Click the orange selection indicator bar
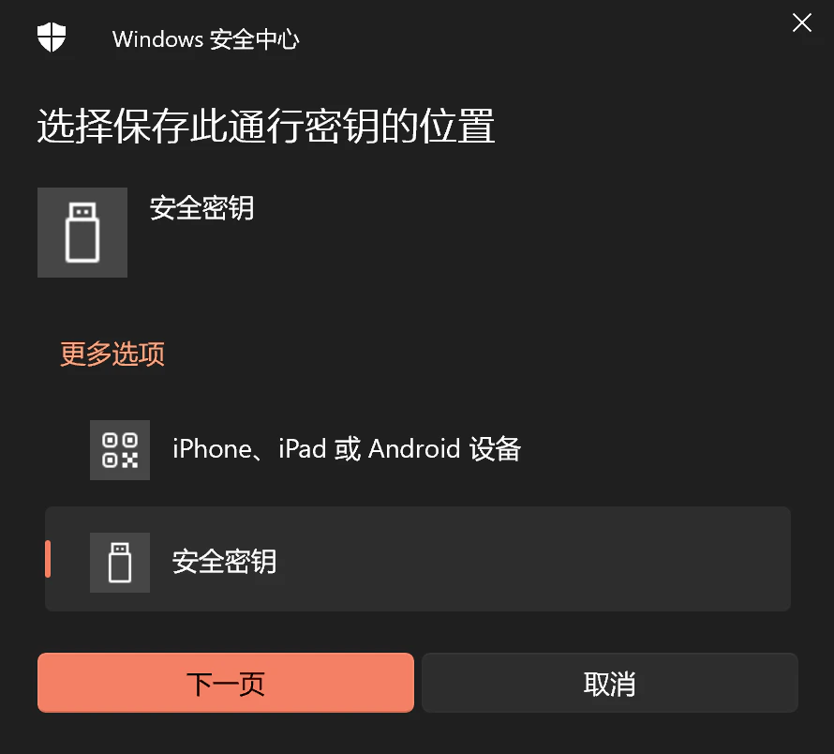 coord(48,559)
